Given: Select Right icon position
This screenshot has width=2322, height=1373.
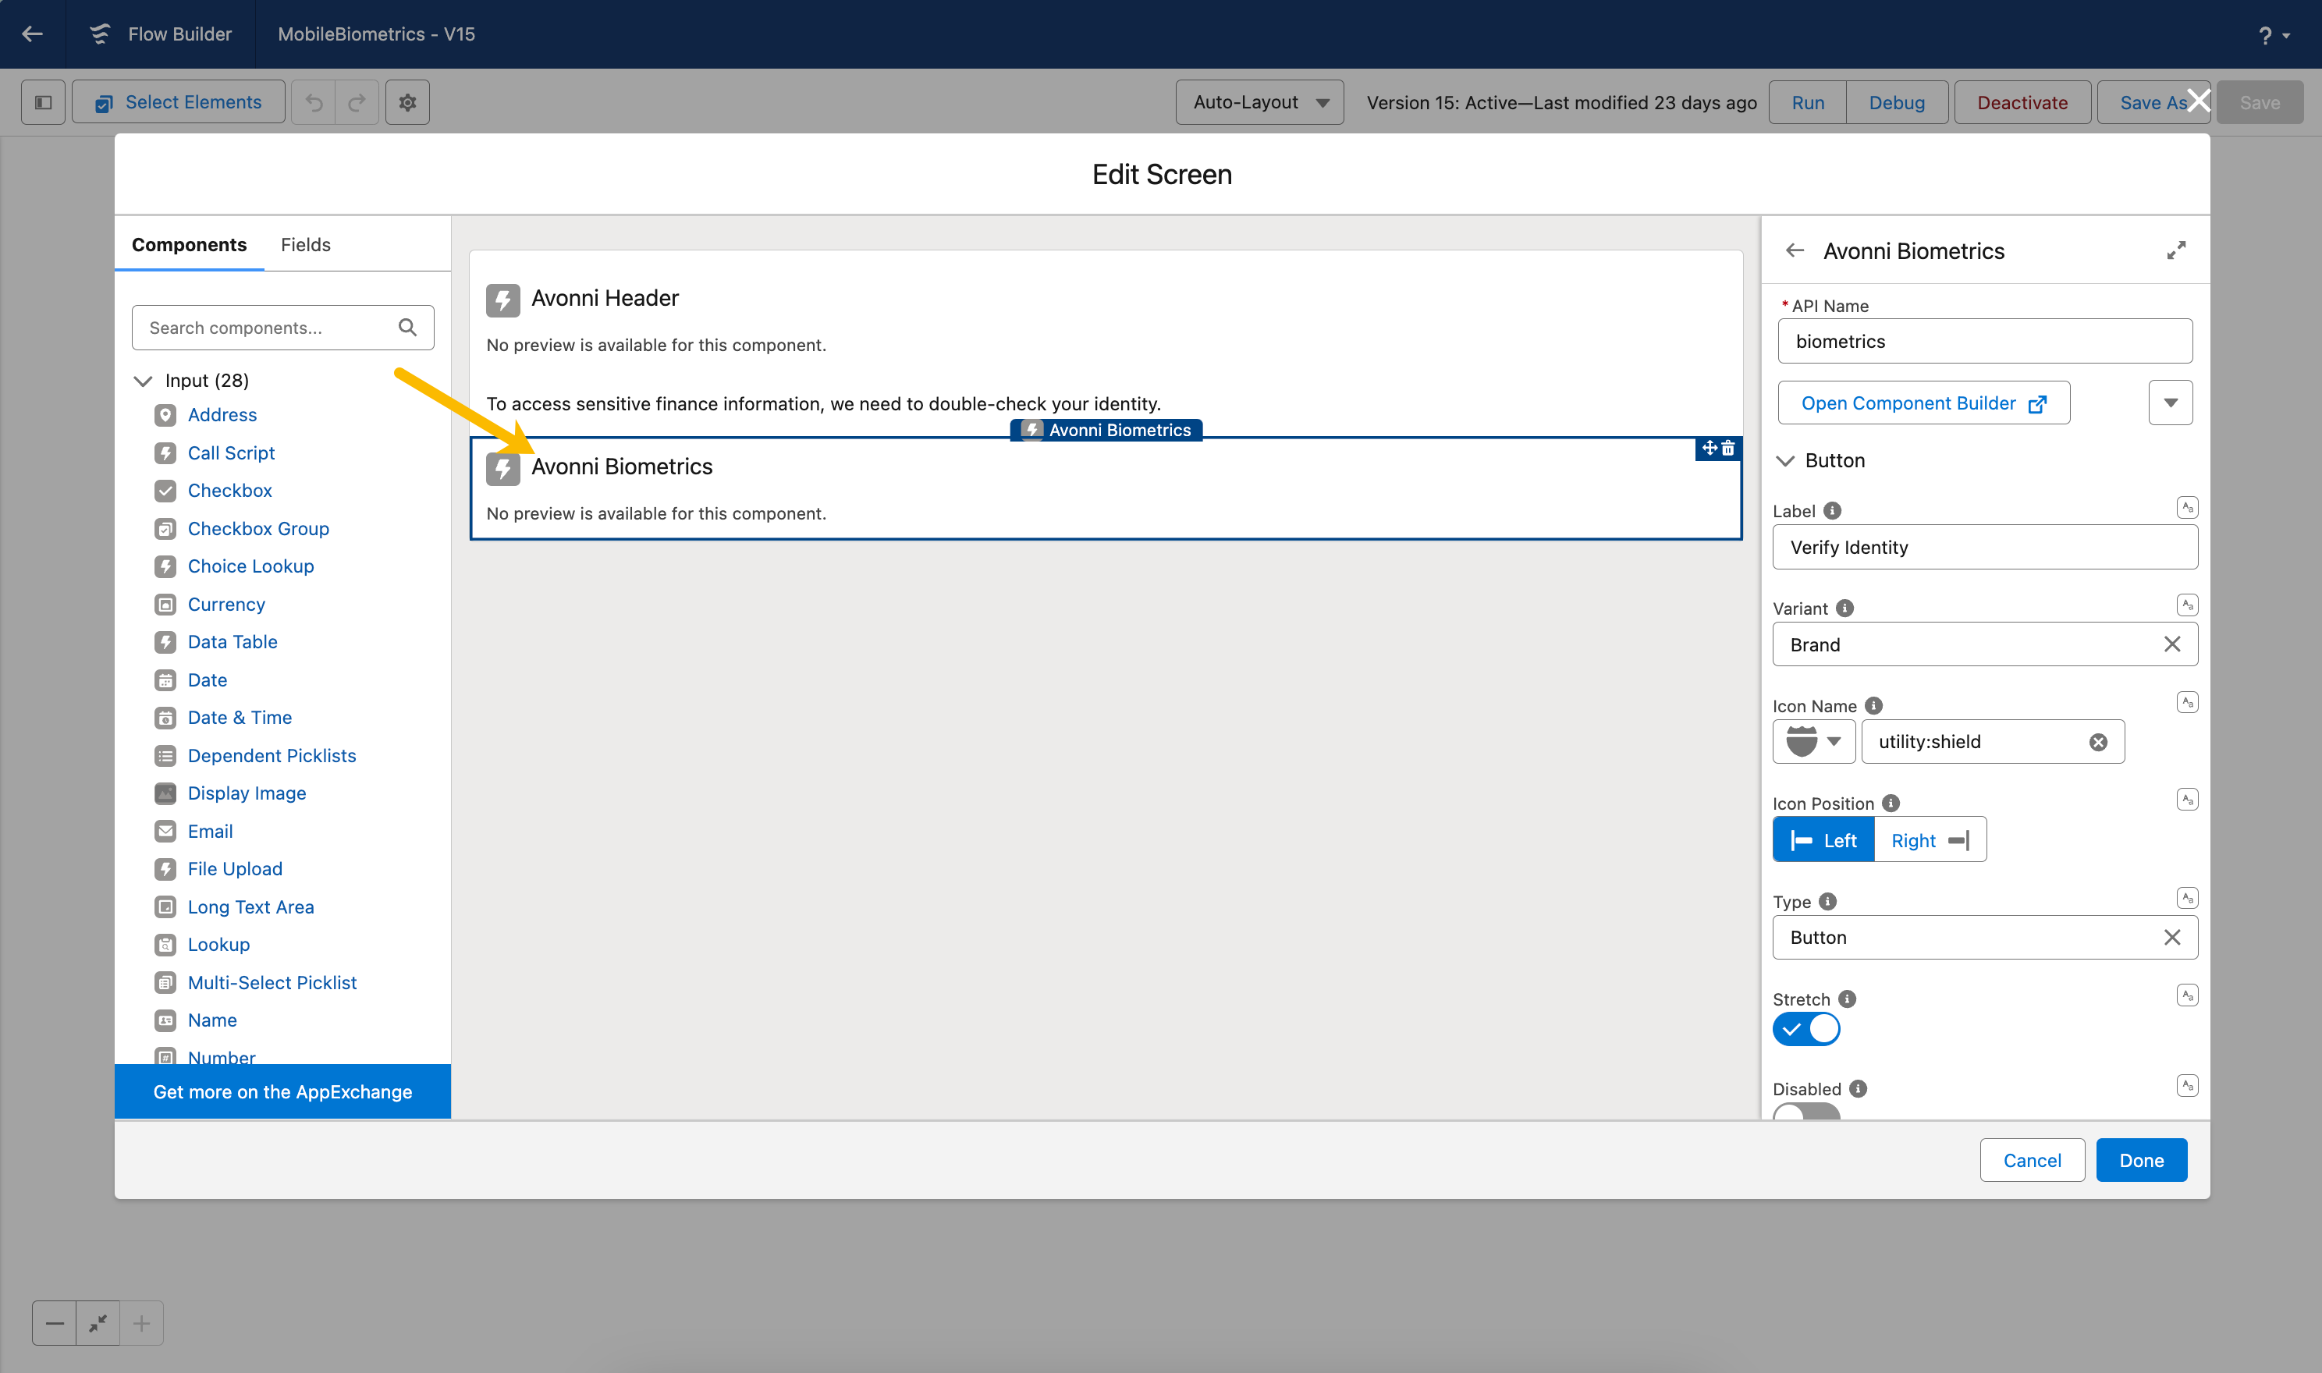Looking at the screenshot, I should tap(1930, 840).
